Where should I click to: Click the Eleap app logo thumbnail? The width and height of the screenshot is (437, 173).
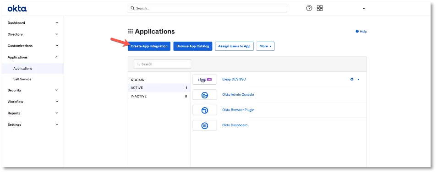(205, 79)
